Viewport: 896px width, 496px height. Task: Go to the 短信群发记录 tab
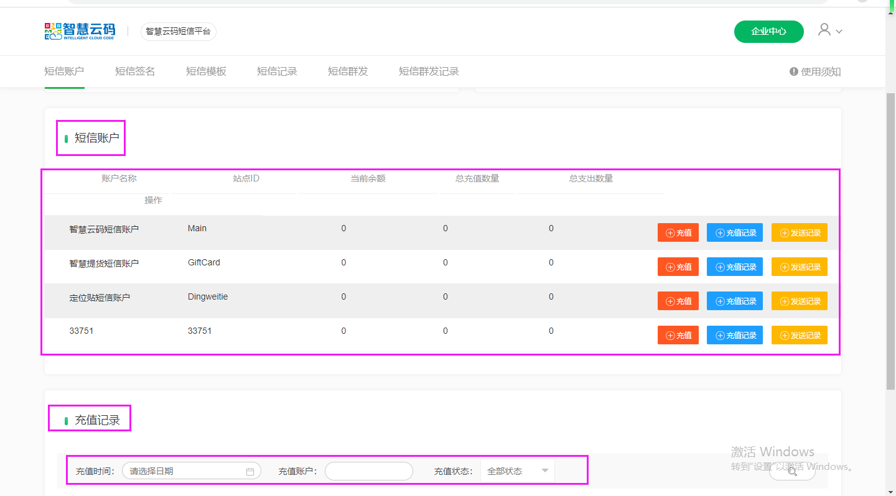click(x=429, y=71)
